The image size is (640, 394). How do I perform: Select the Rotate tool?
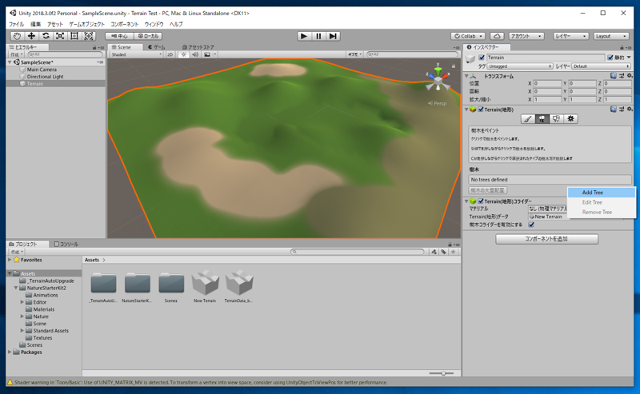click(x=46, y=36)
